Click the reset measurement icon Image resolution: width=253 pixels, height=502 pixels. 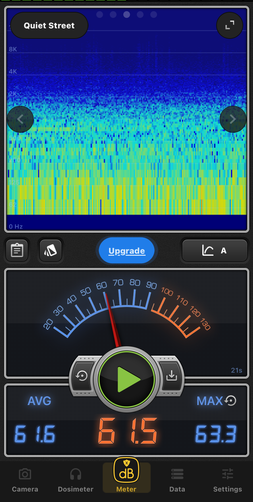coord(82,376)
